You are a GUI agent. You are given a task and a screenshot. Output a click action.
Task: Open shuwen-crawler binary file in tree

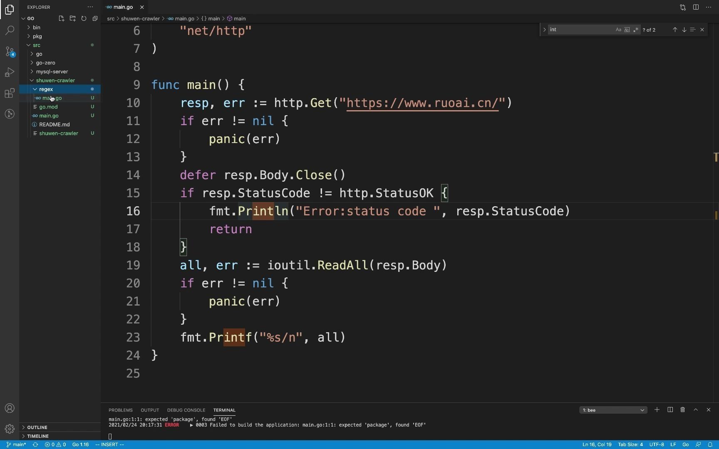[x=59, y=133]
